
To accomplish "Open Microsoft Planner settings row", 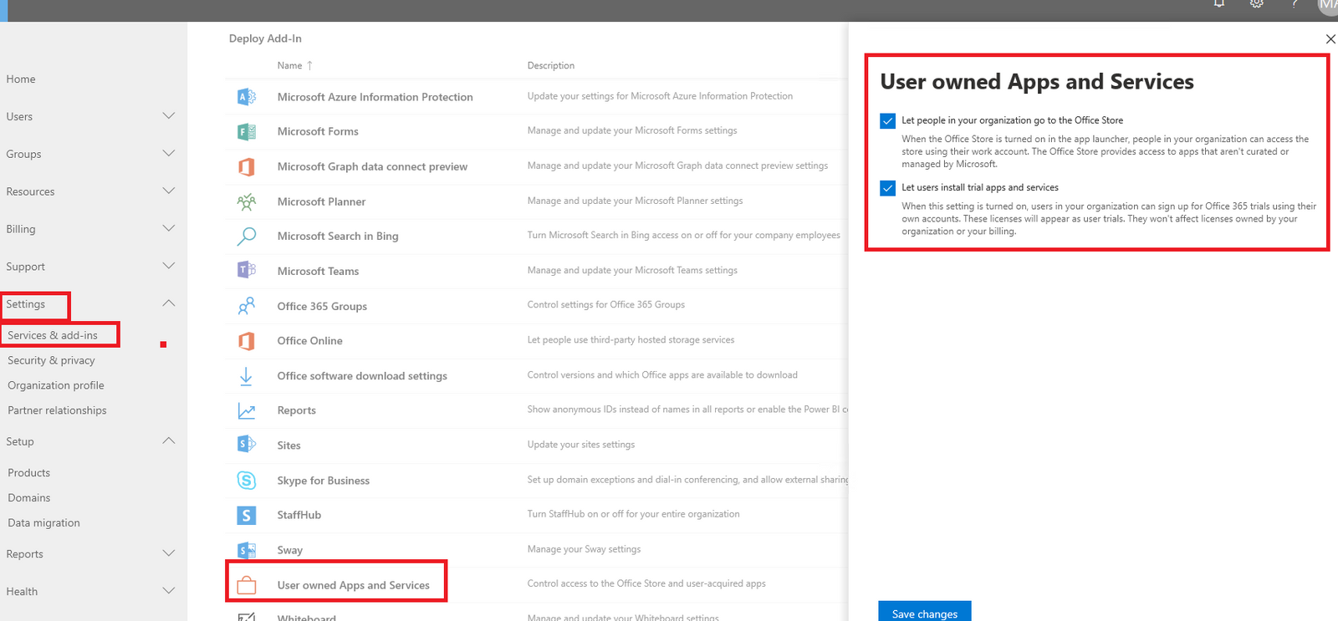I will (x=537, y=201).
